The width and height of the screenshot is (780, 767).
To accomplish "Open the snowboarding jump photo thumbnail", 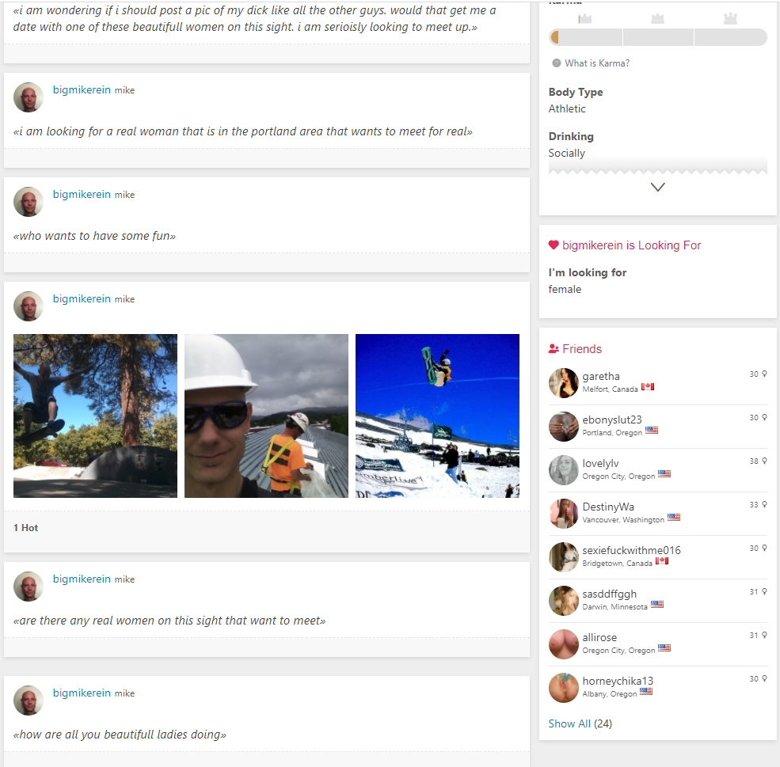I will pos(437,416).
